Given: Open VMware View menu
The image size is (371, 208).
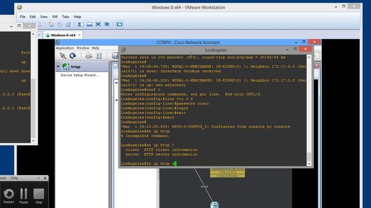Looking at the screenshot, I should [44, 17].
